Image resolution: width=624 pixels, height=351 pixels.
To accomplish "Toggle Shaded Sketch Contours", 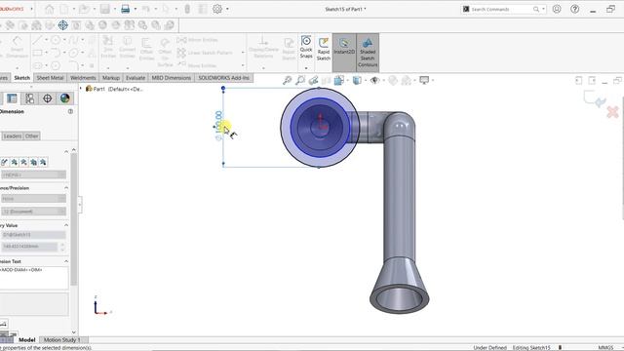I will (x=368, y=53).
